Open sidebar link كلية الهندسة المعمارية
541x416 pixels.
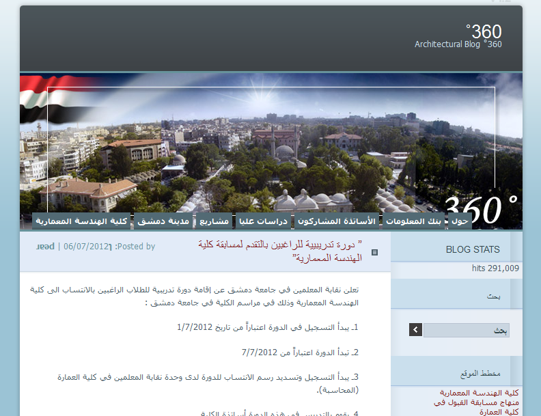(x=486, y=393)
